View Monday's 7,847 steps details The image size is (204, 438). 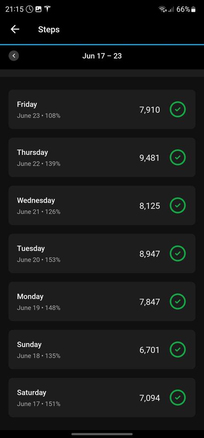[x=102, y=302]
